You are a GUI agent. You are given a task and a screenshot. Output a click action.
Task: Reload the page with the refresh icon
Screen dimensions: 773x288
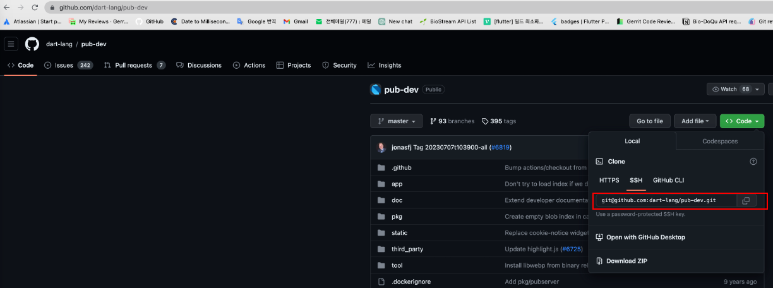(36, 7)
